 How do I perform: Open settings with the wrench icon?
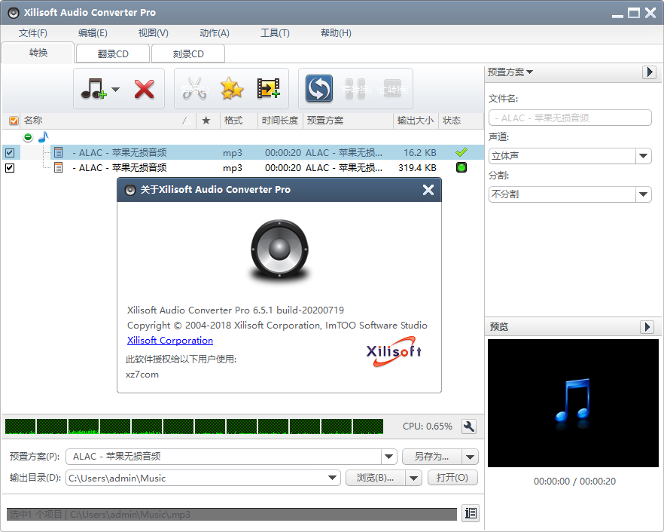(x=469, y=427)
